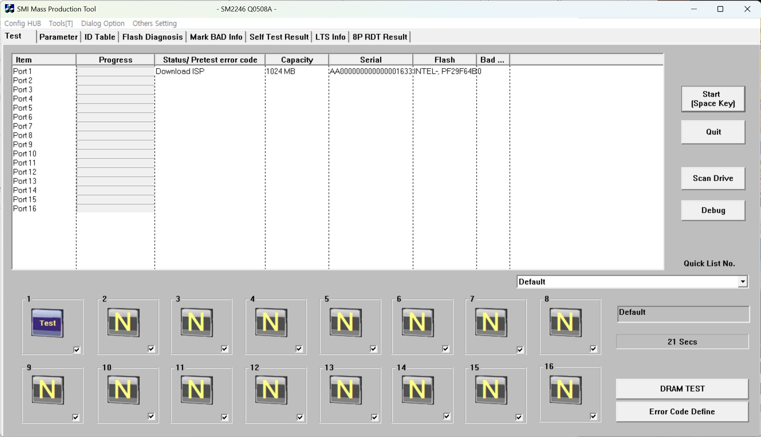761x437 pixels.
Task: Open the Dialog Option menu
Action: click(103, 23)
